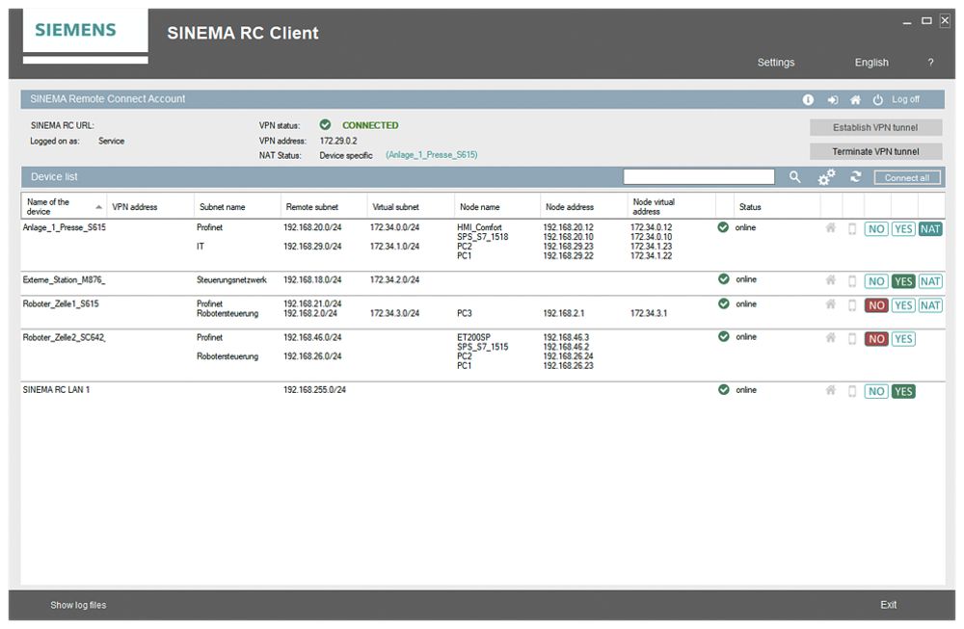Open the account information icon

[808, 99]
